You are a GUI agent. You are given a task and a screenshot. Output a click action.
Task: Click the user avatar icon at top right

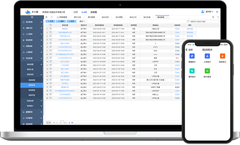203,12
